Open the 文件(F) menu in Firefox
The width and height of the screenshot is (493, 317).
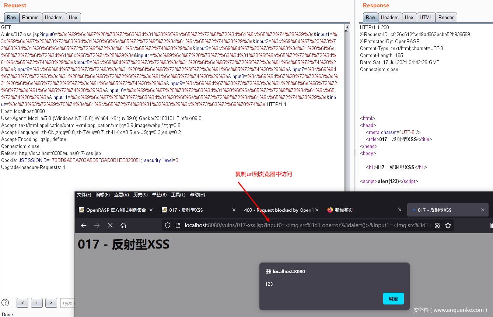tap(84, 195)
